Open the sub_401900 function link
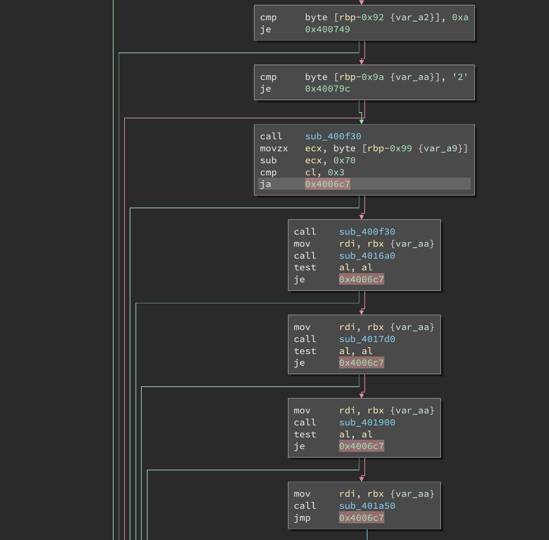Viewport: 549px width, 540px height. coord(367,422)
